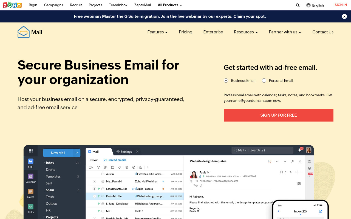Expand reply options chevron in email
This screenshot has width=351, height=219.
pos(300,172)
